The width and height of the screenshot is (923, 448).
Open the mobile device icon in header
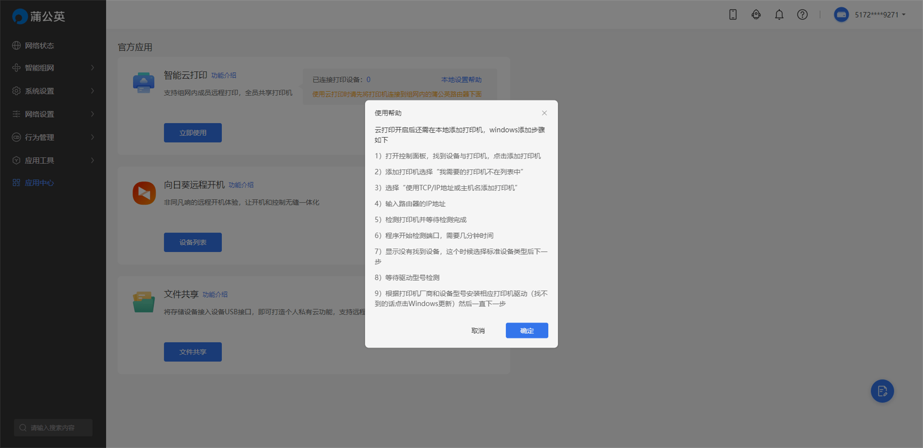click(x=733, y=15)
